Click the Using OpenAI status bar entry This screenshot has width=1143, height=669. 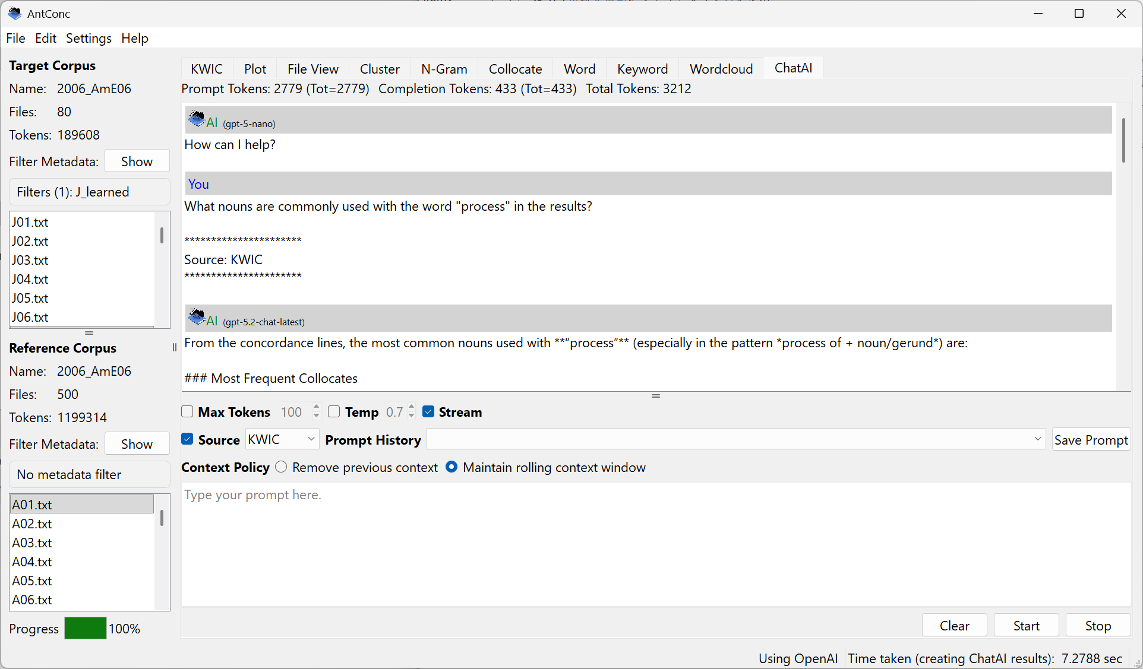pyautogui.click(x=798, y=658)
